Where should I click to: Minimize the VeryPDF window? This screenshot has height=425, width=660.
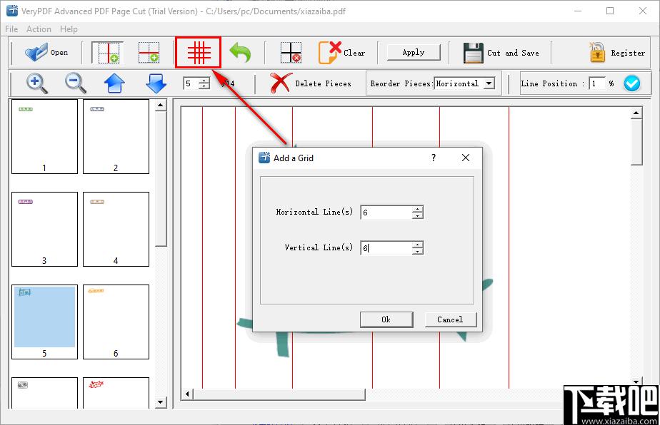click(578, 11)
